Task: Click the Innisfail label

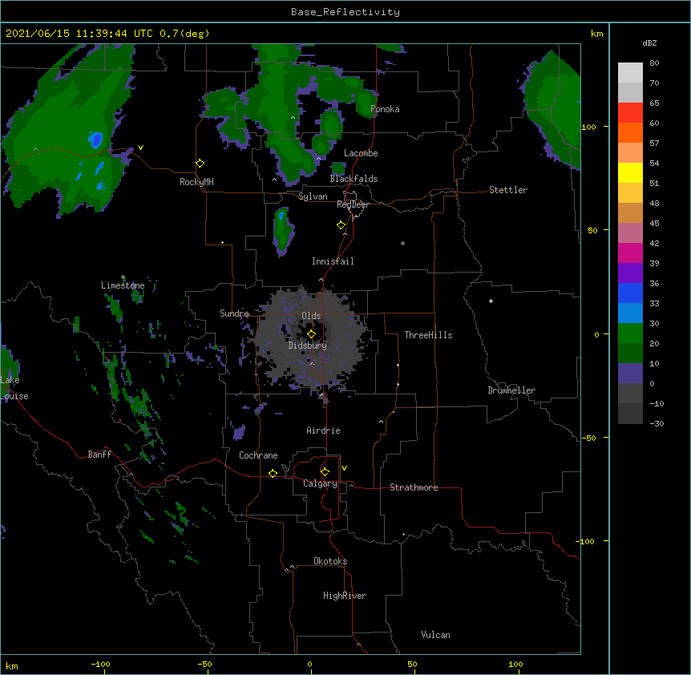Action: coord(333,261)
